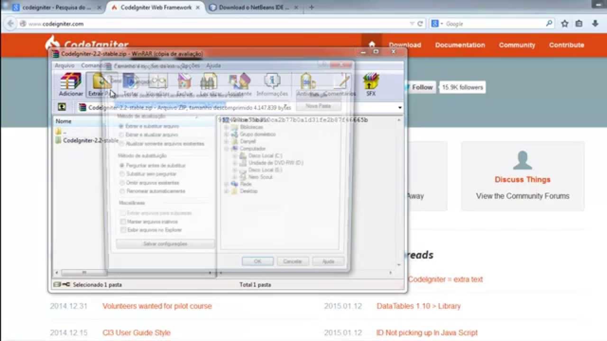
Task: Click the up-one-level folder icon in WinRAR
Action: point(62,107)
